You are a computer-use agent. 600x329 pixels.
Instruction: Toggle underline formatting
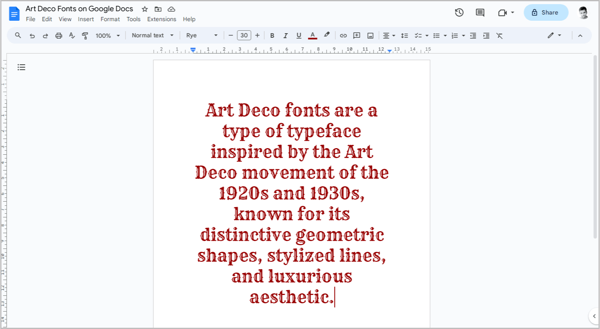point(299,35)
